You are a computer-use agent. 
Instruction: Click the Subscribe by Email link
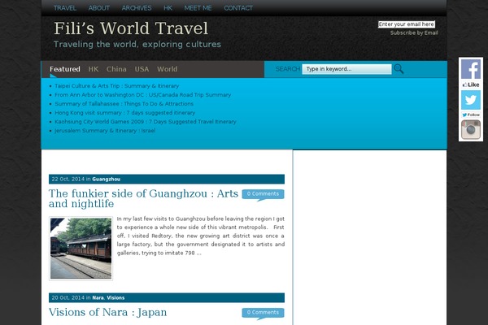[x=414, y=33]
